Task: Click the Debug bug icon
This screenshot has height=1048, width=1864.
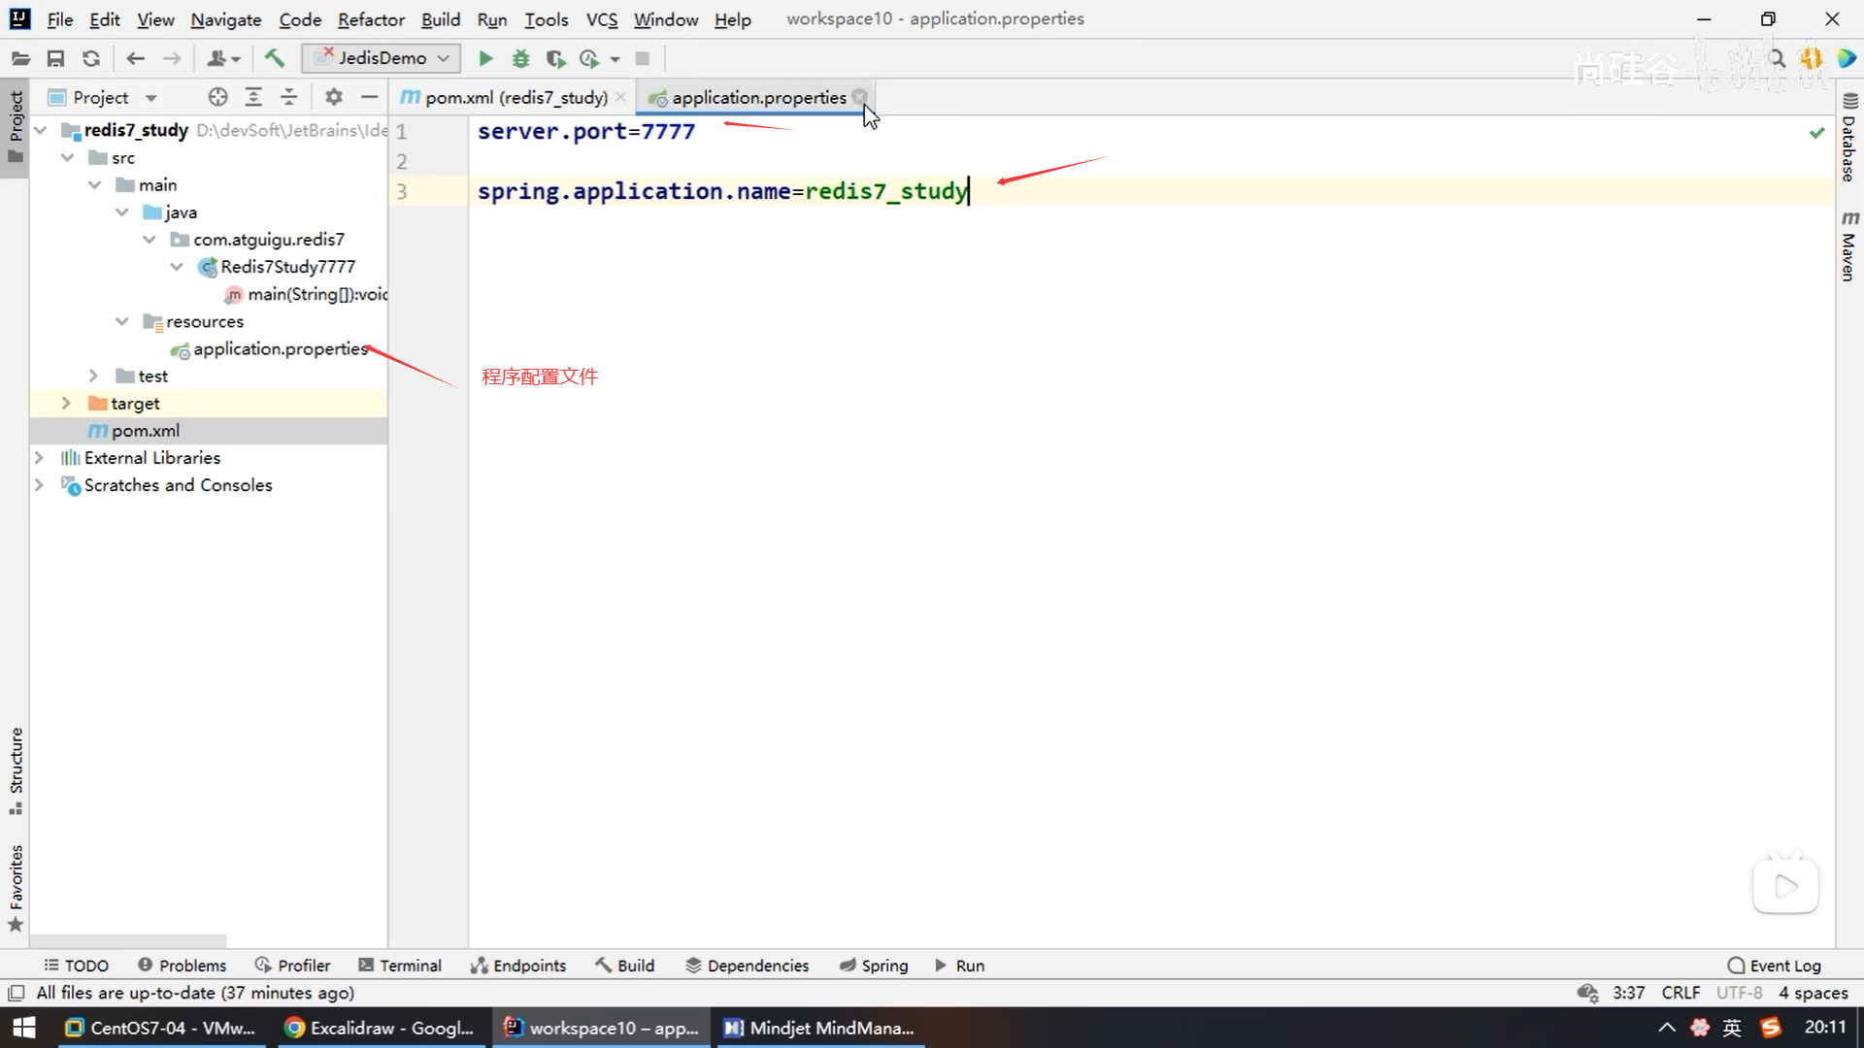Action: pos(520,58)
